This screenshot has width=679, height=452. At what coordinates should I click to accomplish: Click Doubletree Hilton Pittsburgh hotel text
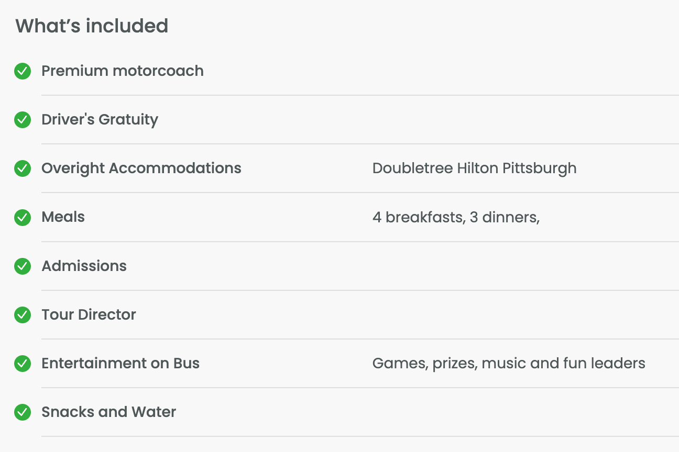pyautogui.click(x=474, y=168)
